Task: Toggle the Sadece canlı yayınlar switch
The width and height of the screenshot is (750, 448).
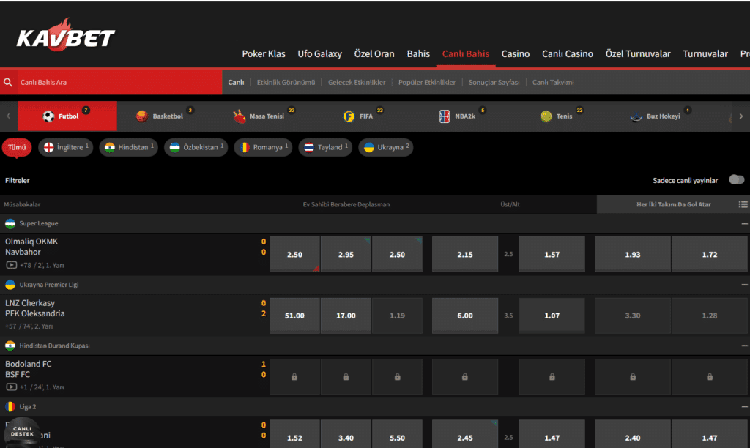Action: [x=736, y=180]
